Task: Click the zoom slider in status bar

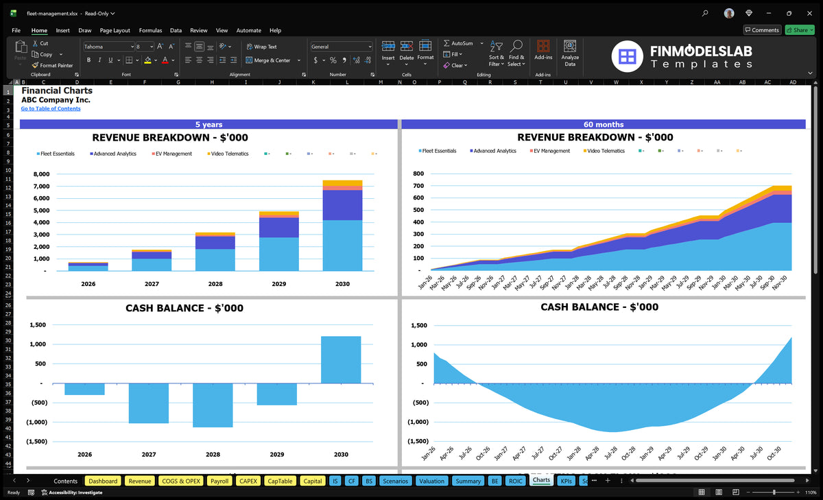Action: tap(774, 492)
